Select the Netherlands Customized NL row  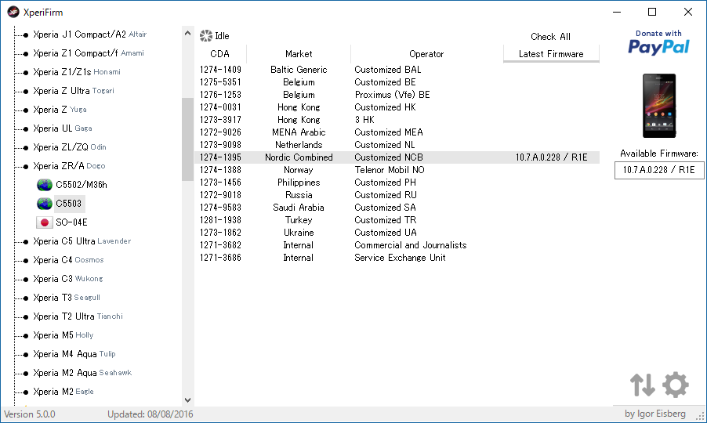pyautogui.click(x=397, y=145)
